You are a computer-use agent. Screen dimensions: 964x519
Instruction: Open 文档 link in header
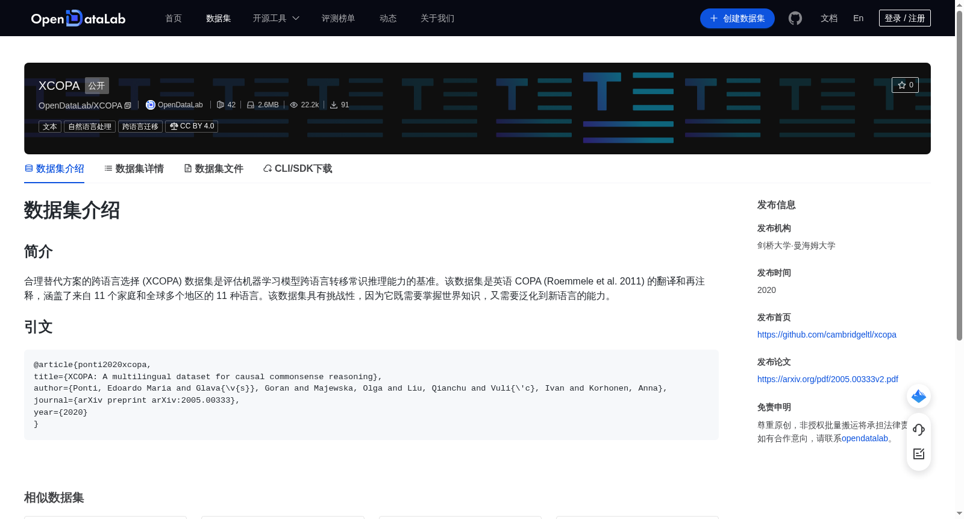829,18
